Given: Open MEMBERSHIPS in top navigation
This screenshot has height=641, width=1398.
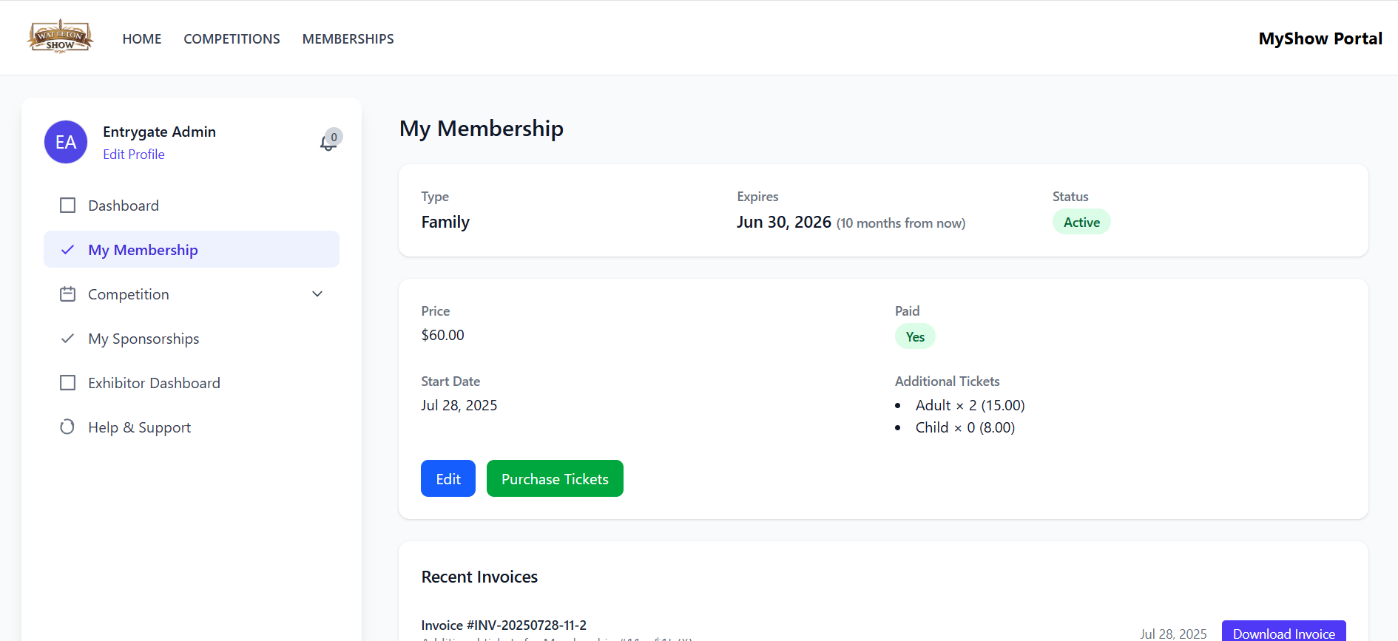Looking at the screenshot, I should click(x=348, y=38).
